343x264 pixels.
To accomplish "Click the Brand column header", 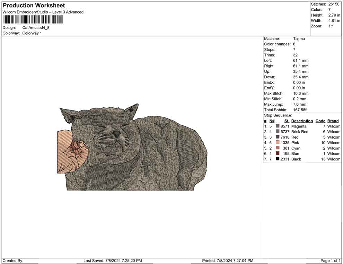I will [333, 121].
